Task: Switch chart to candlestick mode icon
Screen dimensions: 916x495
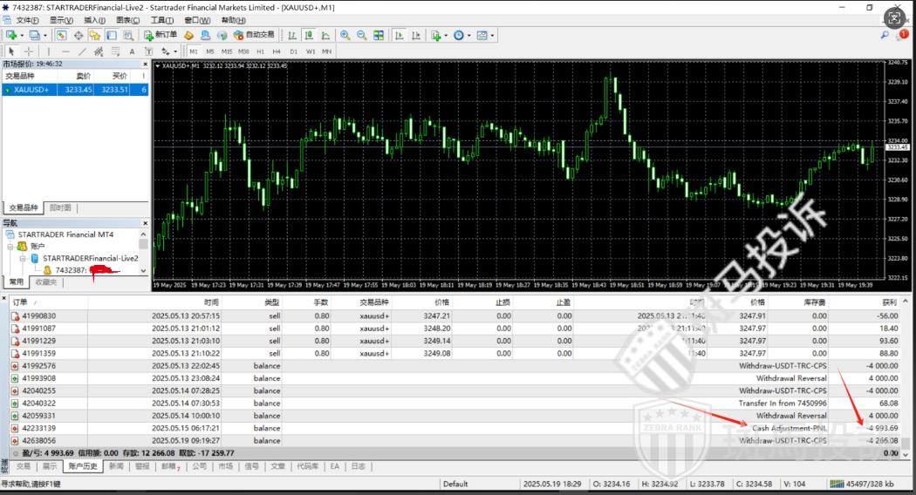Action: [x=307, y=35]
